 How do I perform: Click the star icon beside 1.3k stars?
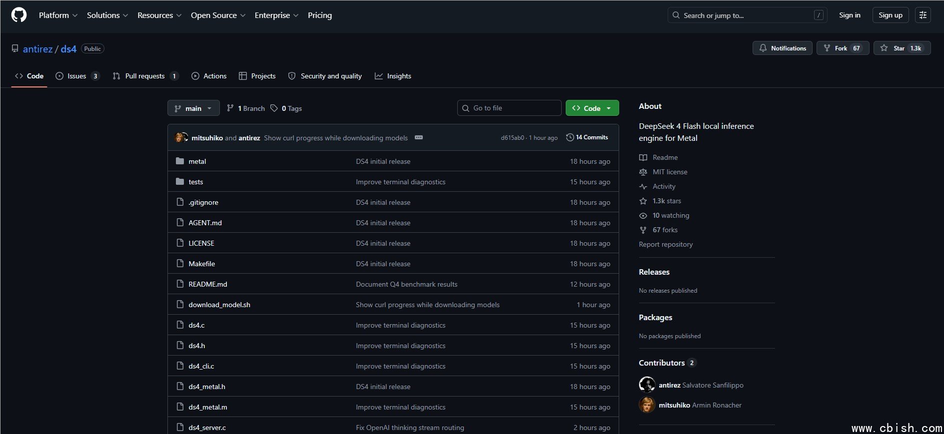point(643,201)
